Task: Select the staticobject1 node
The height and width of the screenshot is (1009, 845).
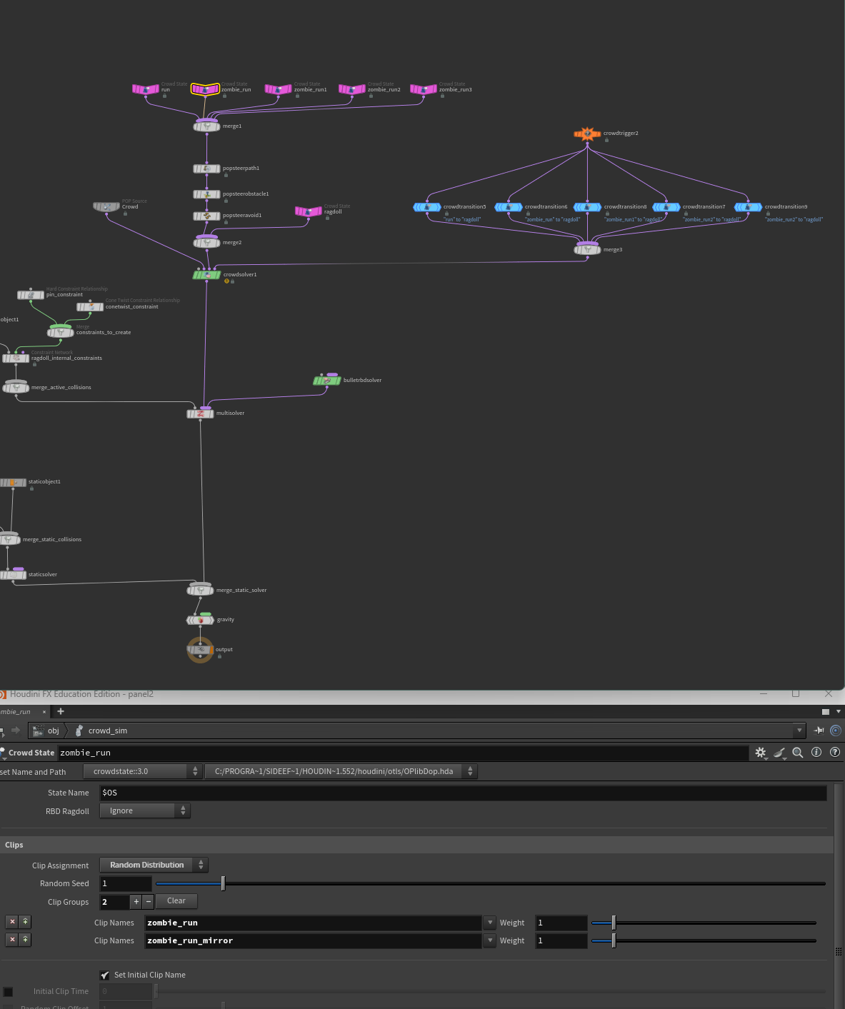Action: click(13, 483)
